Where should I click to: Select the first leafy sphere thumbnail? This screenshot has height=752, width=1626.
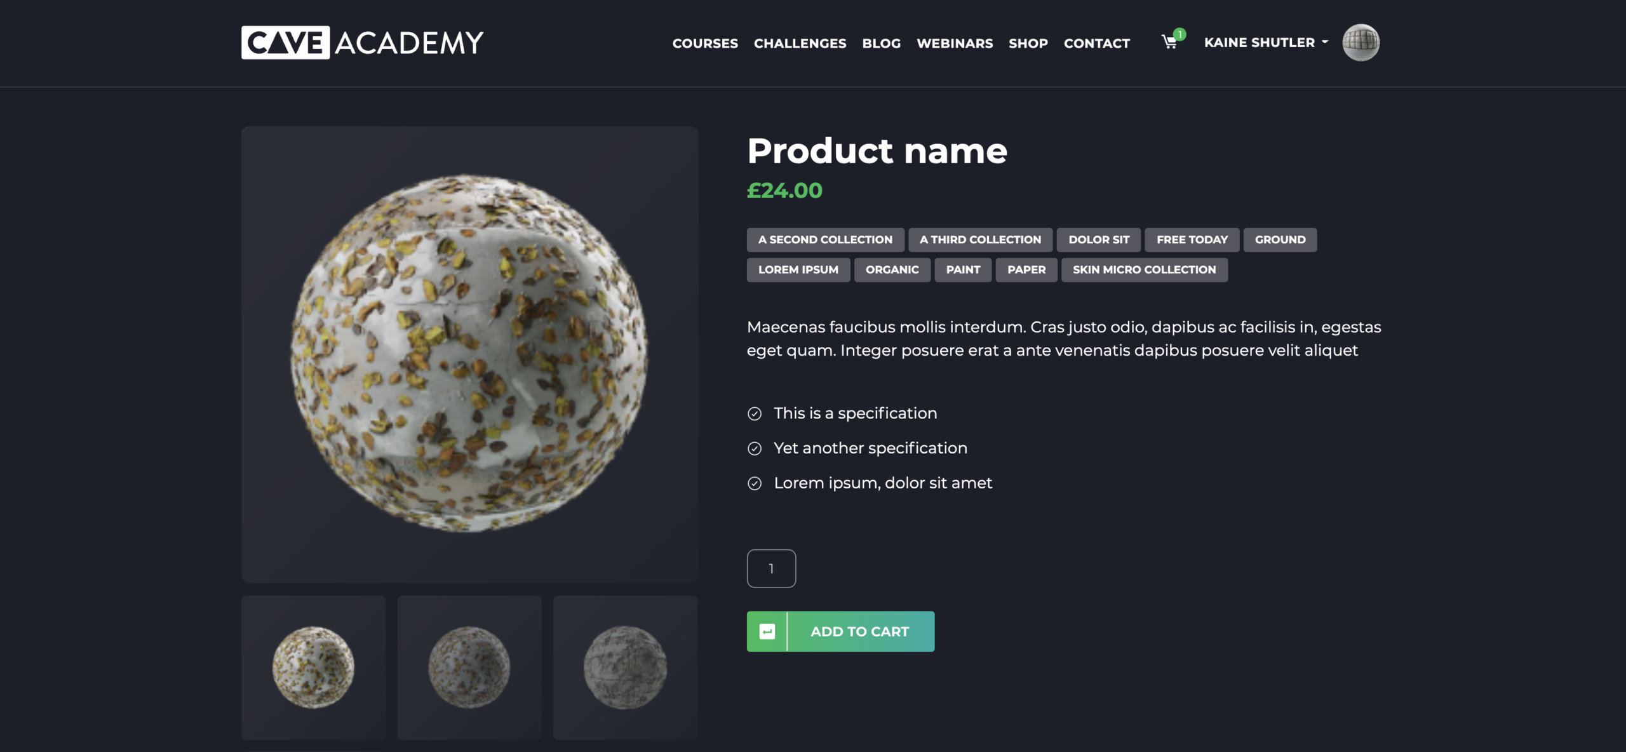pyautogui.click(x=313, y=667)
